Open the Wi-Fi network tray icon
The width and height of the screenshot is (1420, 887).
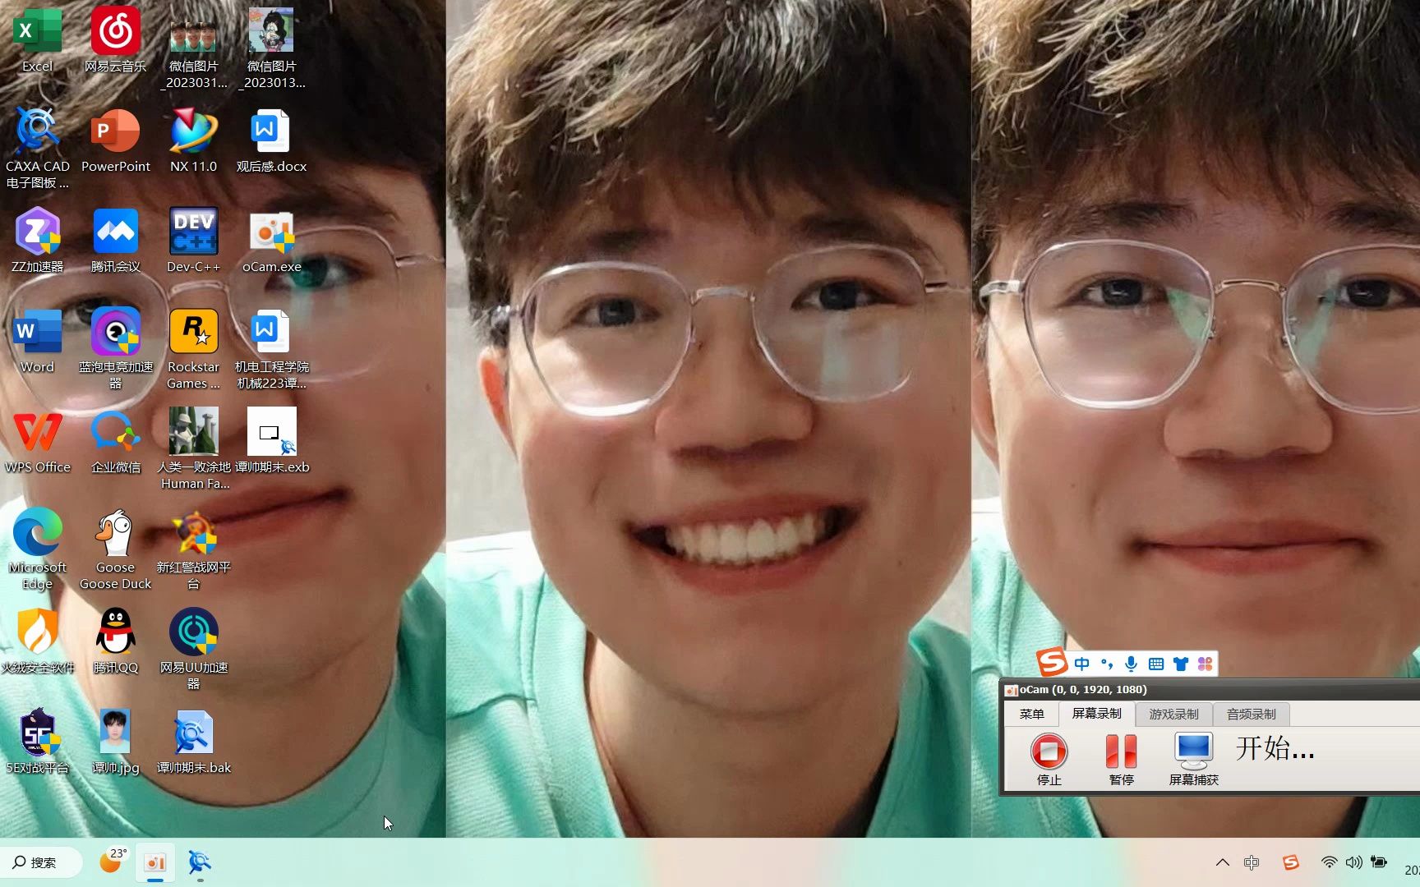[x=1329, y=862]
